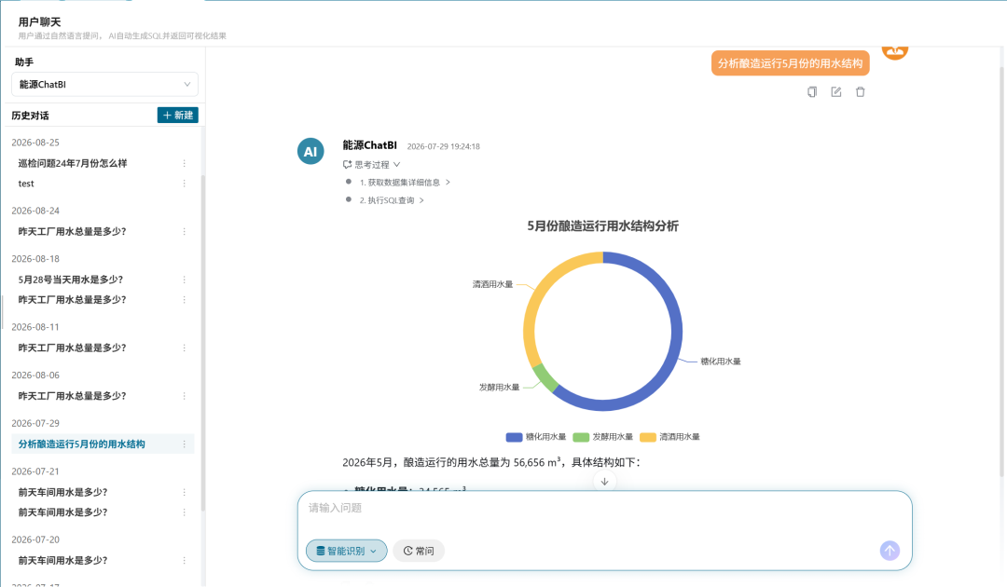Screen dimensions: 1007x587
Task: Open the 能源ChatBI assistant dropdown
Action: pyautogui.click(x=104, y=84)
